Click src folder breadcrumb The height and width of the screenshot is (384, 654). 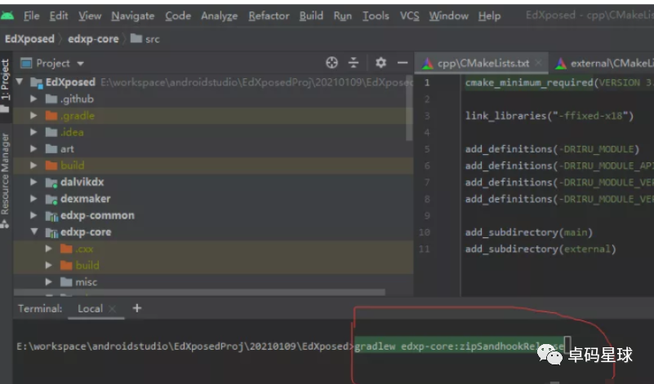145,39
